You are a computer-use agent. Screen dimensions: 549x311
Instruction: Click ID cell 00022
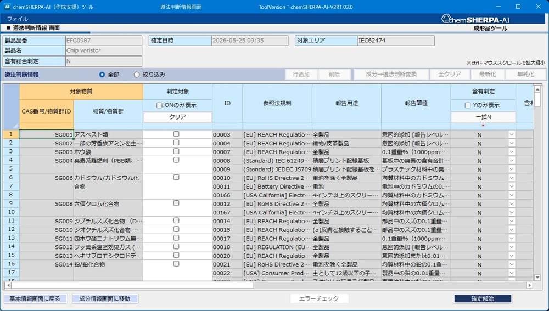click(227, 273)
